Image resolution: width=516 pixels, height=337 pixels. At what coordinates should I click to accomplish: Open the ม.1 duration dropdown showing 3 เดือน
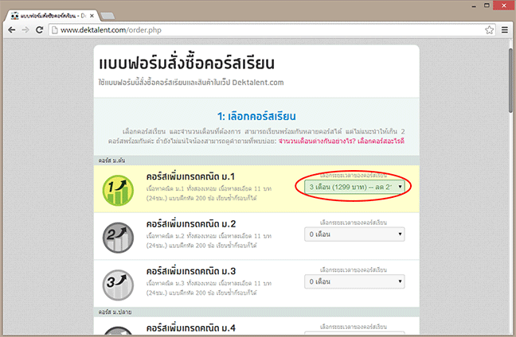tap(355, 187)
